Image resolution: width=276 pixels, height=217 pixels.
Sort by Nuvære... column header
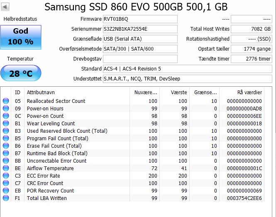click(x=145, y=92)
